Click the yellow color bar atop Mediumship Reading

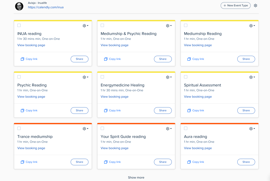[x=219, y=21]
